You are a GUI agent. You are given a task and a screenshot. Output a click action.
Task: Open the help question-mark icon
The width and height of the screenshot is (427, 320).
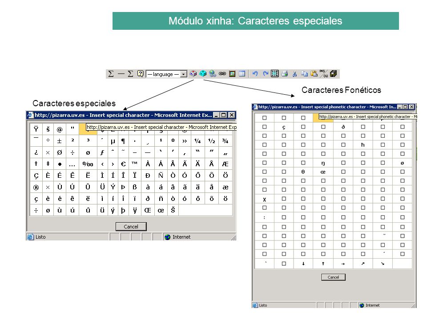coord(140,74)
